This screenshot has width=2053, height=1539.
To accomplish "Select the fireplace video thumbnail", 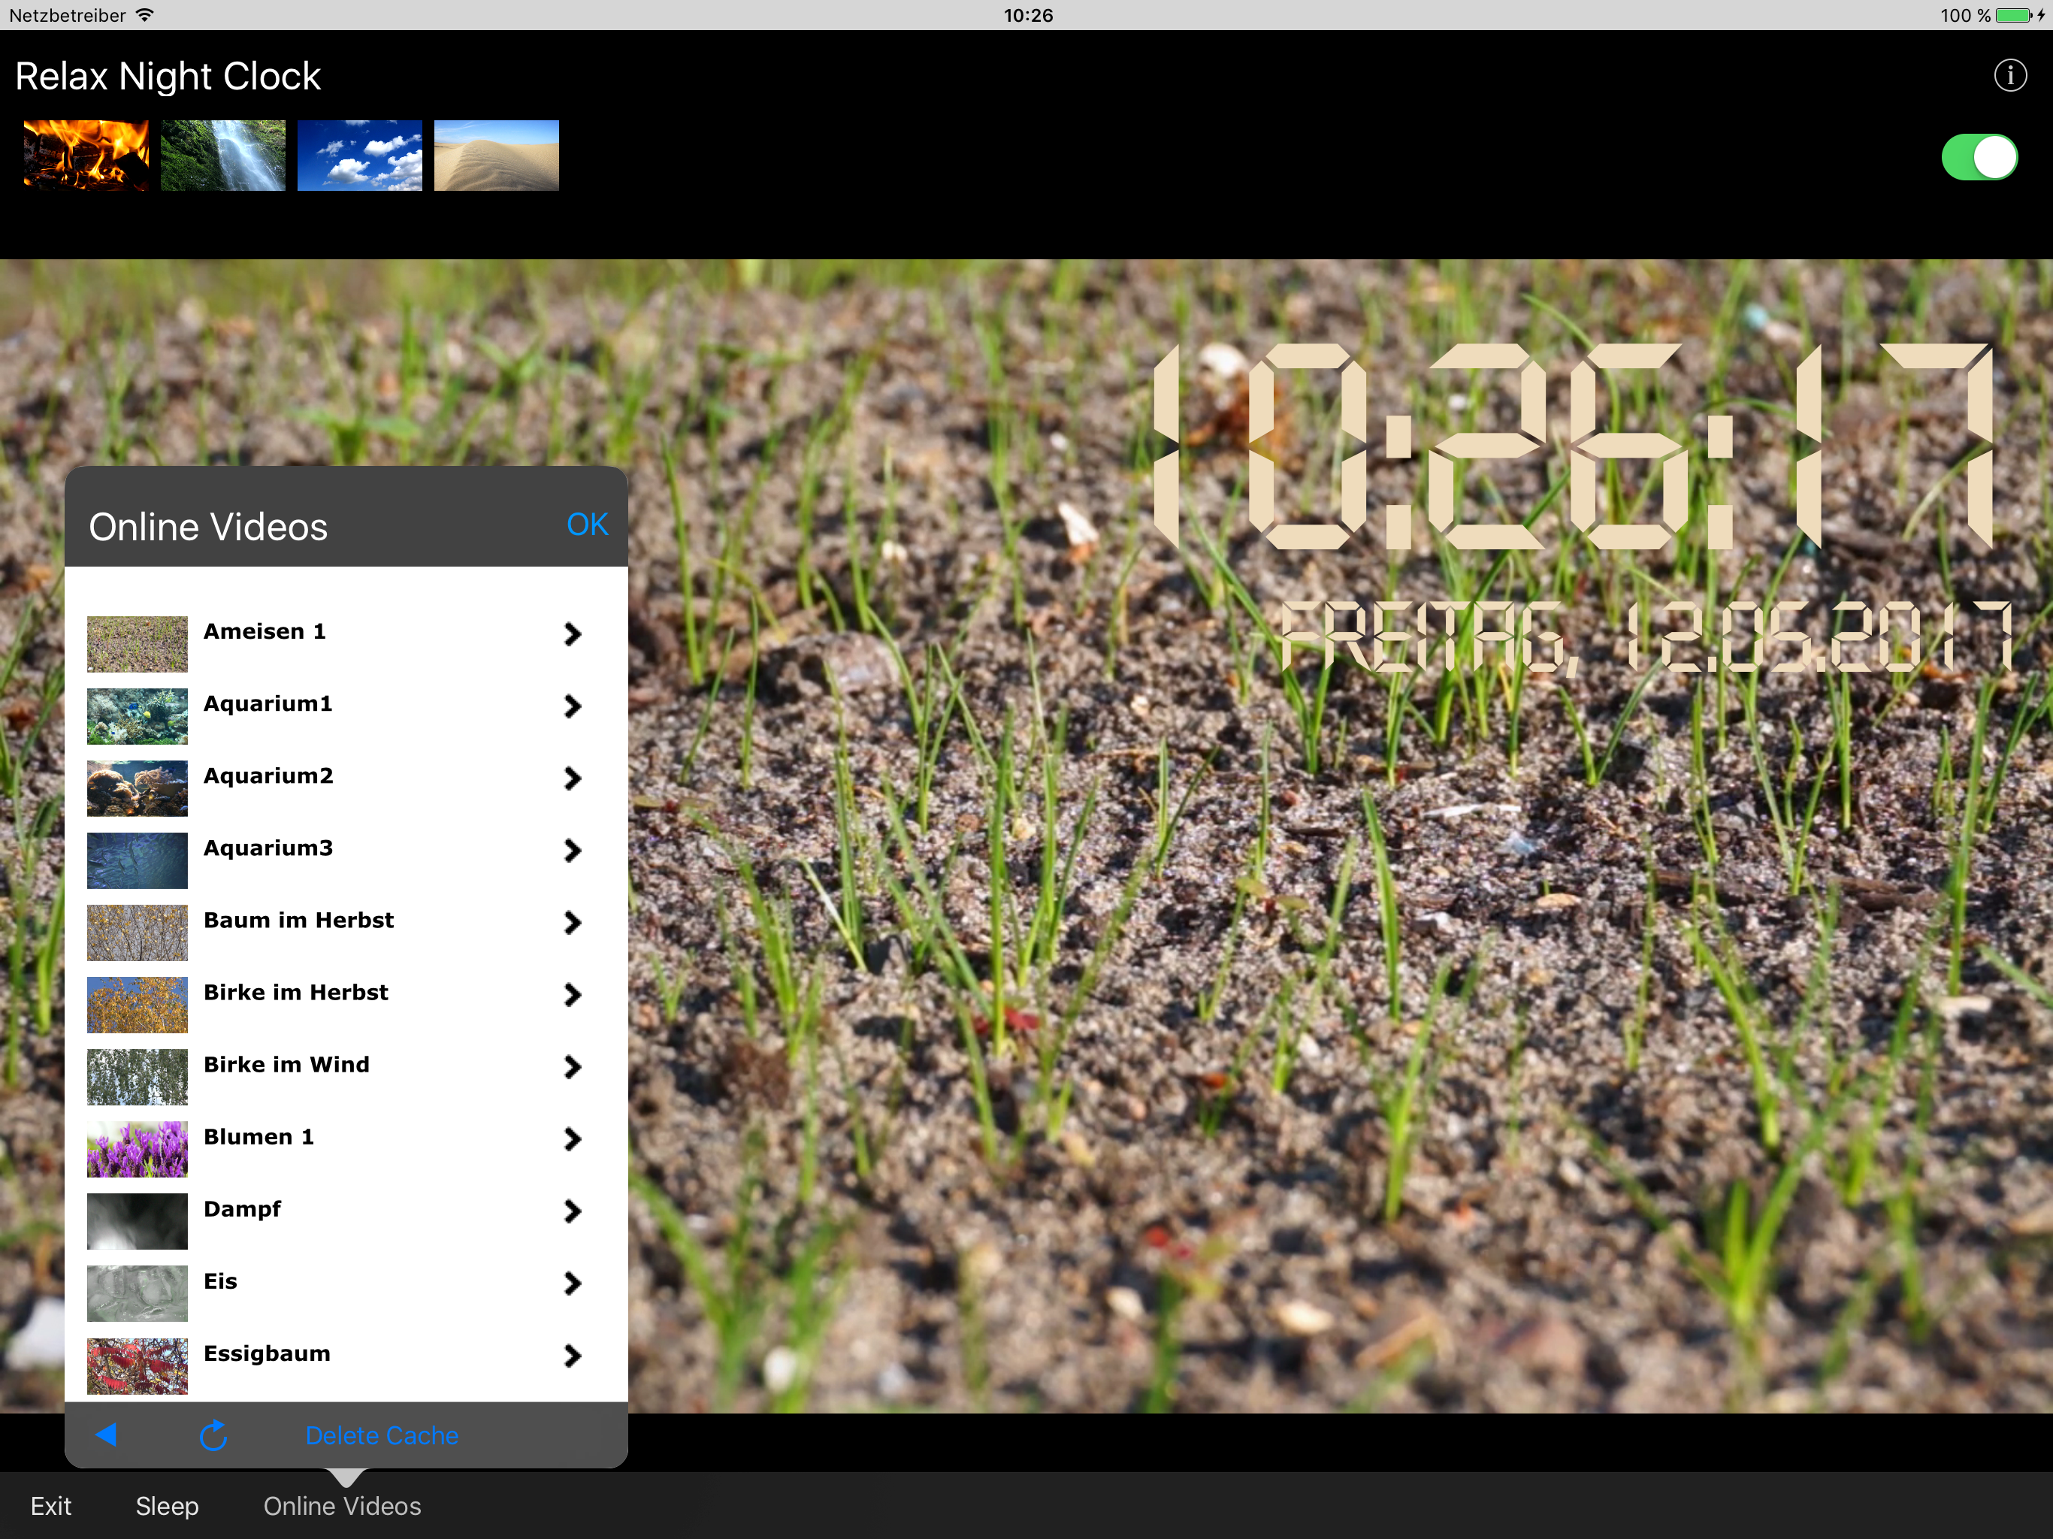I will point(86,155).
